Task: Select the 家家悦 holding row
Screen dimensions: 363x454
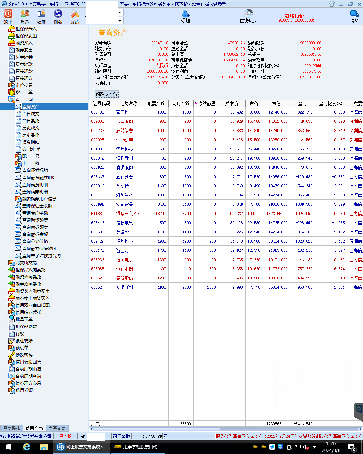Action: click(x=225, y=112)
